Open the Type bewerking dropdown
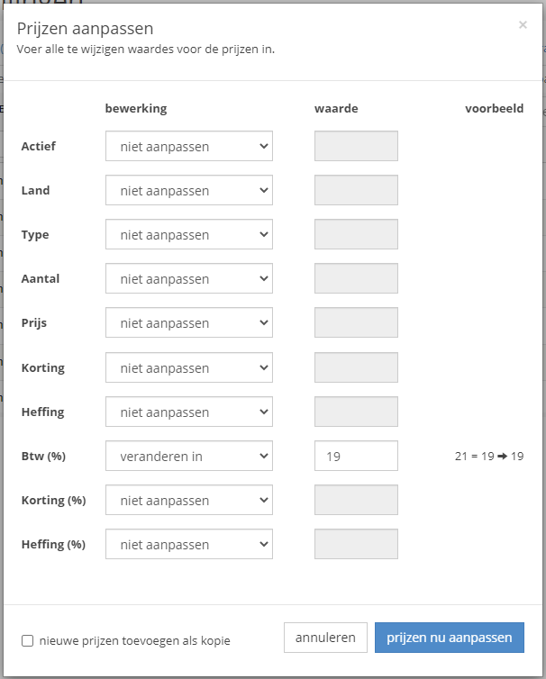 pos(189,234)
